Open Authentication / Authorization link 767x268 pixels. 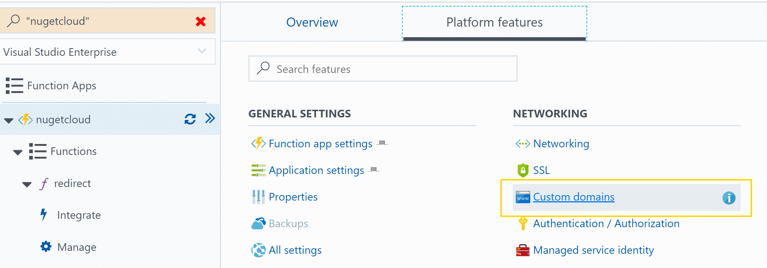607,224
